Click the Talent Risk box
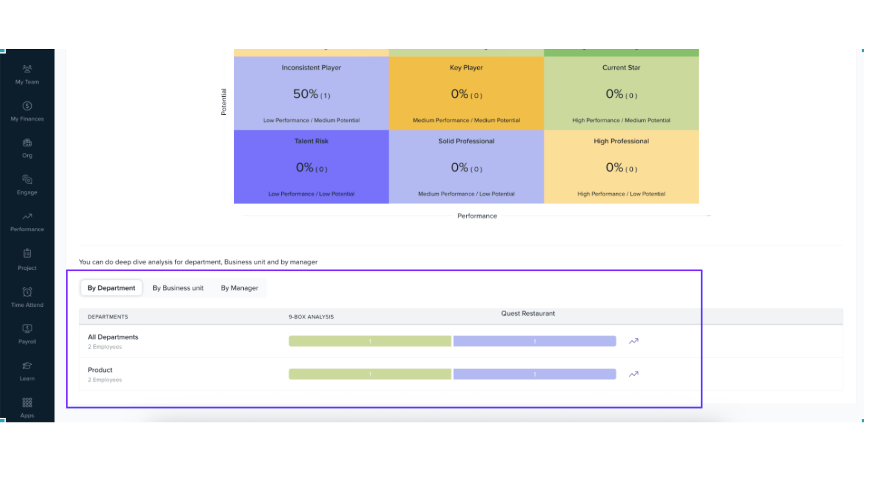Image resolution: width=871 pixels, height=490 pixels. click(x=311, y=167)
